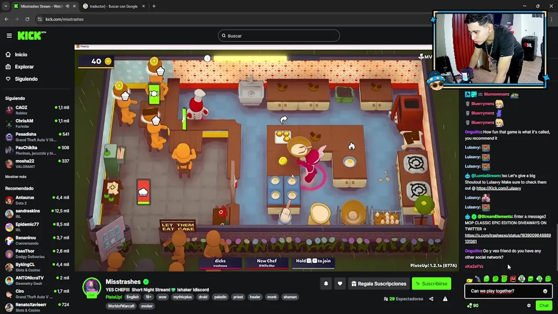Click the @StreamElements bot username

[x=495, y=217]
